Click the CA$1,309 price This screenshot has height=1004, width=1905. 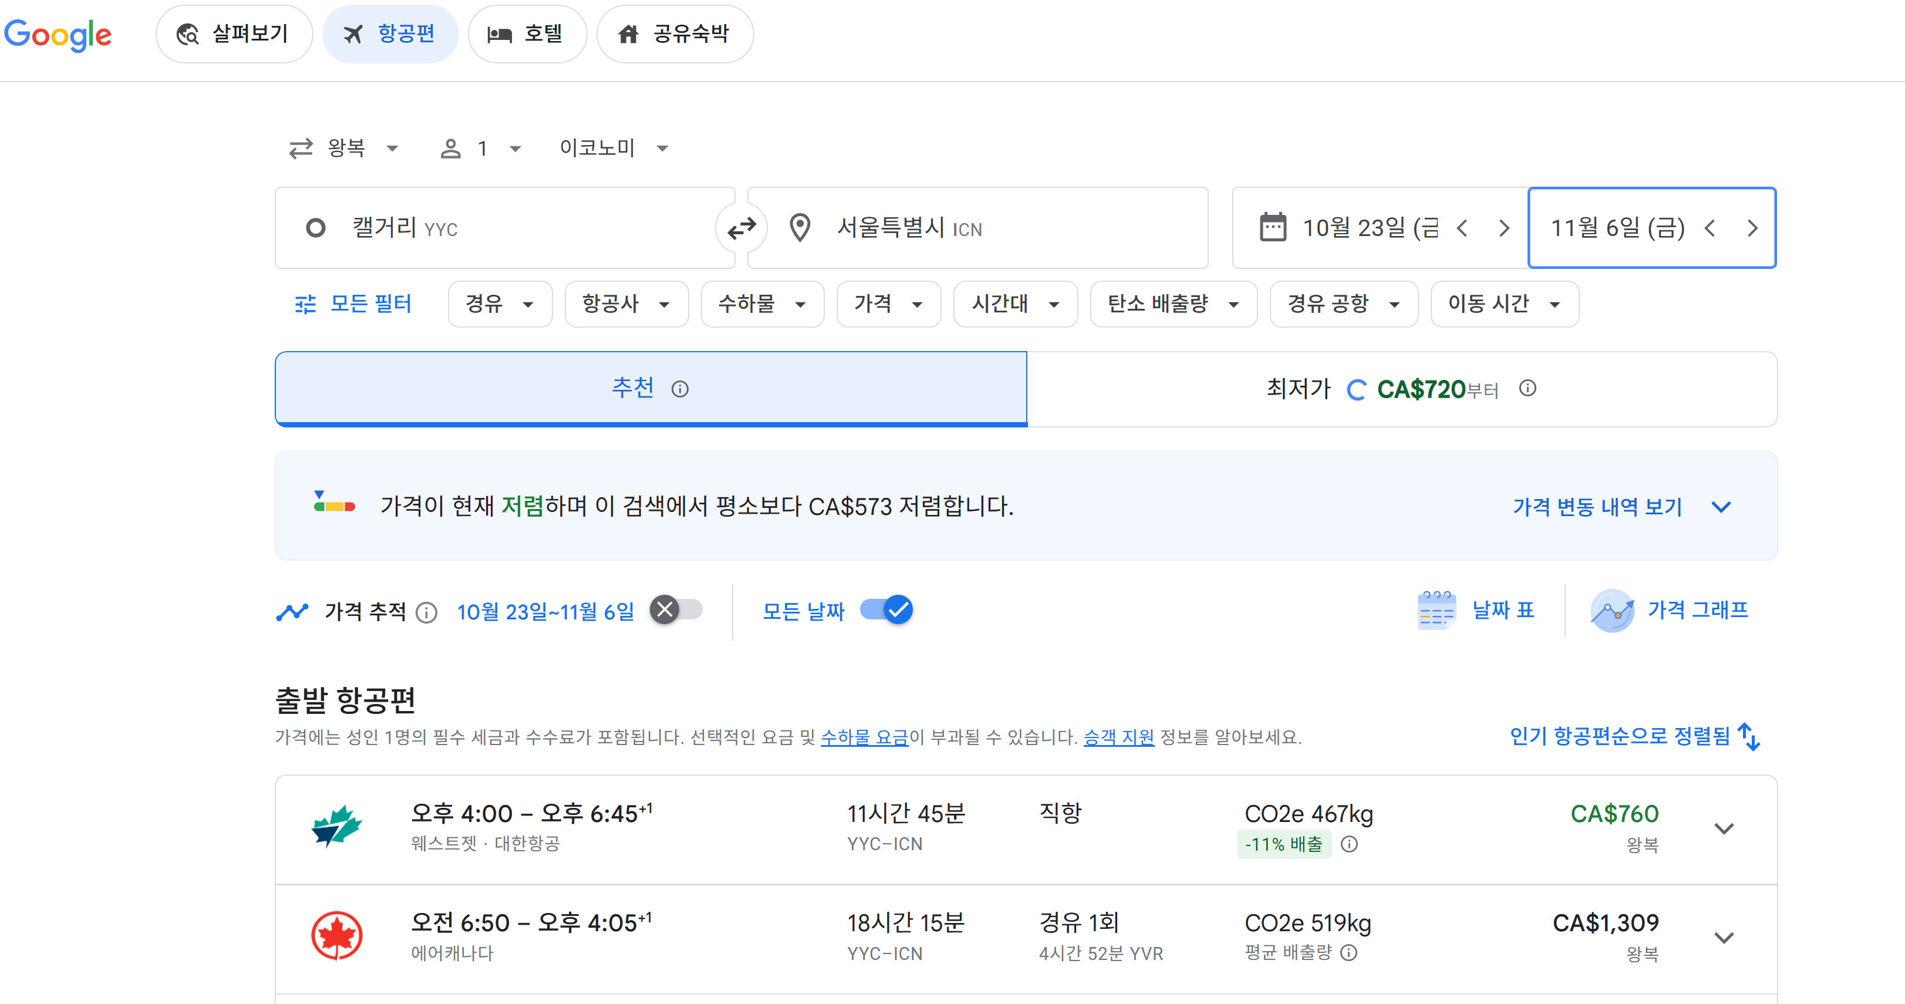pyautogui.click(x=1605, y=924)
